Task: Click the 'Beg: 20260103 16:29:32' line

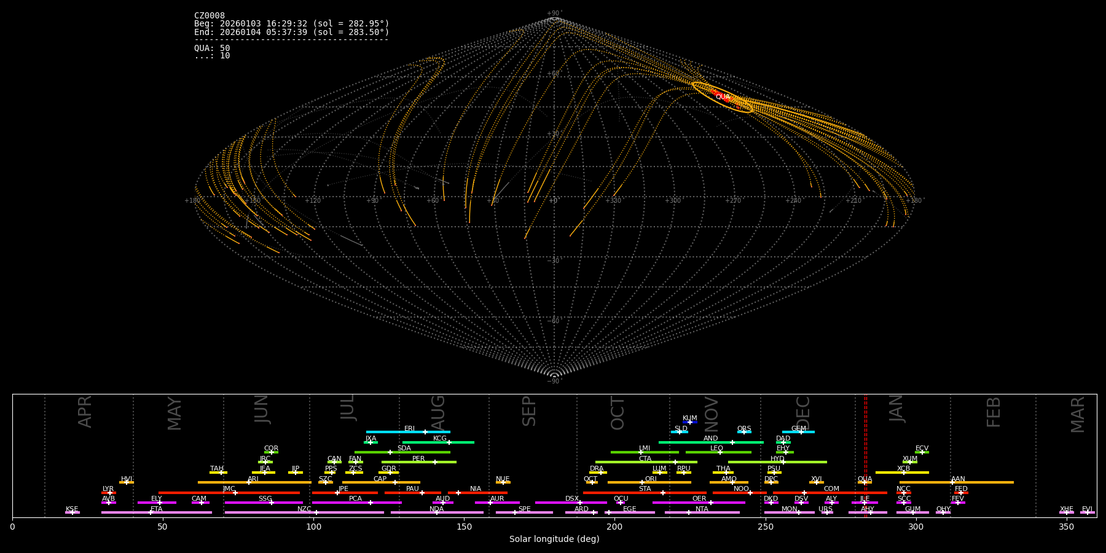Action: tap(292, 24)
